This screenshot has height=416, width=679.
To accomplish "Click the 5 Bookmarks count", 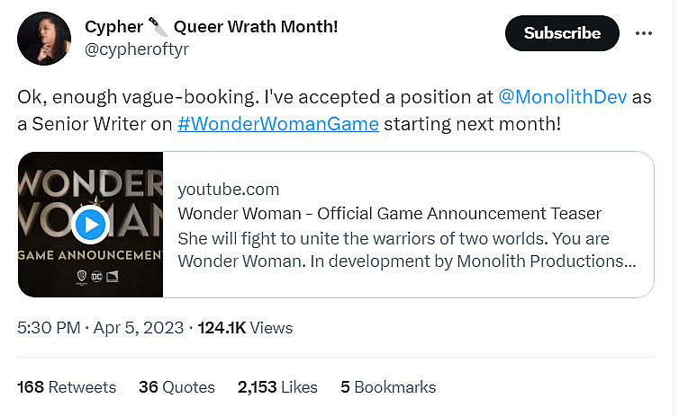I will point(388,387).
